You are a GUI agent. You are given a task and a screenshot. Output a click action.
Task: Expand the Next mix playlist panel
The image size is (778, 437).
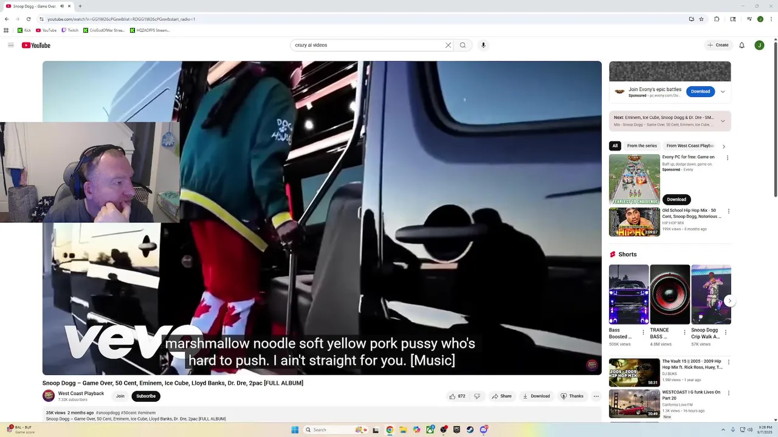[x=723, y=121]
